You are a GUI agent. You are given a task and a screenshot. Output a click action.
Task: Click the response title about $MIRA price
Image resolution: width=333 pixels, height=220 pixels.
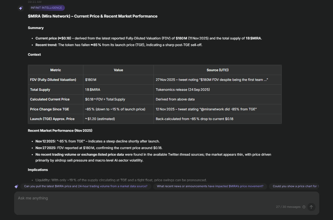(92, 16)
